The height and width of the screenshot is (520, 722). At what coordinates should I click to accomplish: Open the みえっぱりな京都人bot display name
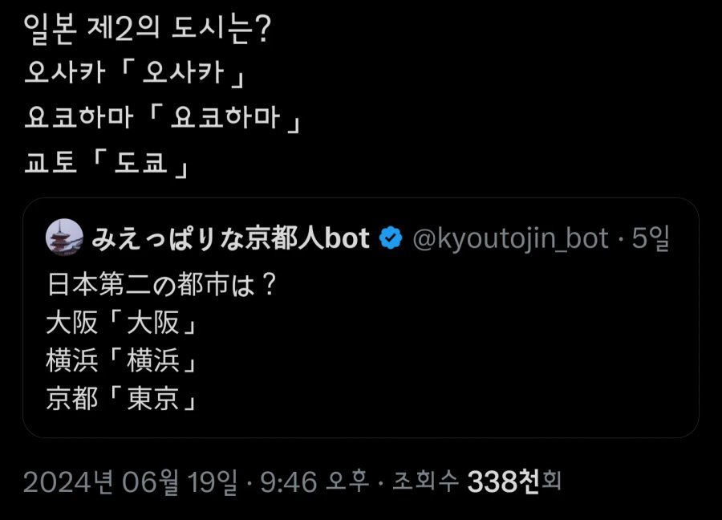(230, 238)
